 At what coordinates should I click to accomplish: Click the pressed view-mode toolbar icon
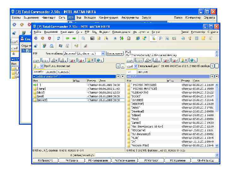coord(154,38)
